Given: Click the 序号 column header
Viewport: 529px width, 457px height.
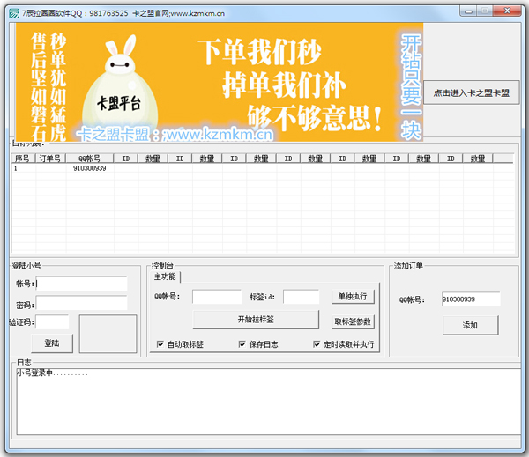Looking at the screenshot, I should [x=22, y=158].
